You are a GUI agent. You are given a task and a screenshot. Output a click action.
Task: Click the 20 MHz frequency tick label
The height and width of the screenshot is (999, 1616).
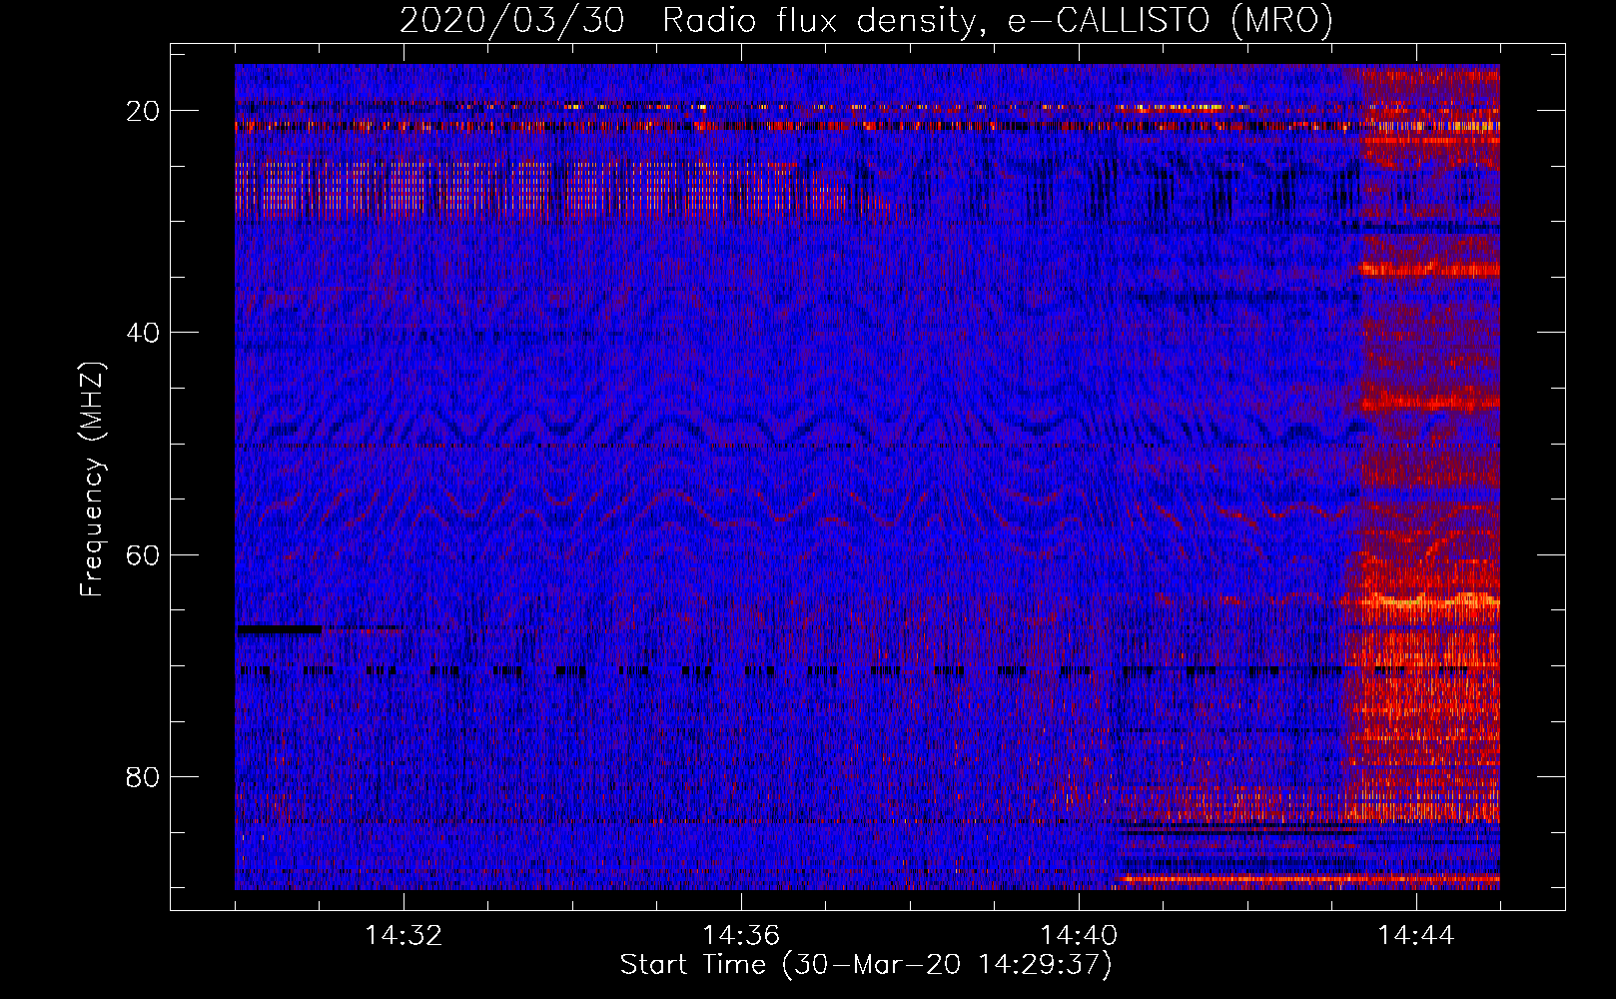pos(143,111)
